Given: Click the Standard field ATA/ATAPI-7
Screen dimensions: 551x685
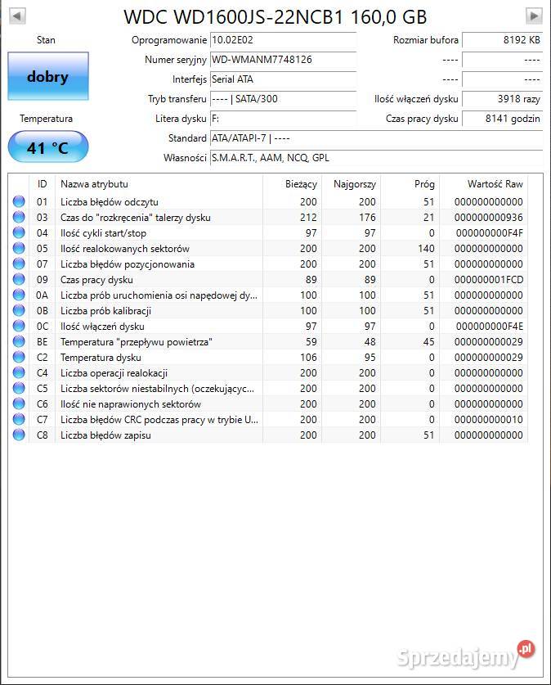Looking at the screenshot, I should [x=377, y=138].
